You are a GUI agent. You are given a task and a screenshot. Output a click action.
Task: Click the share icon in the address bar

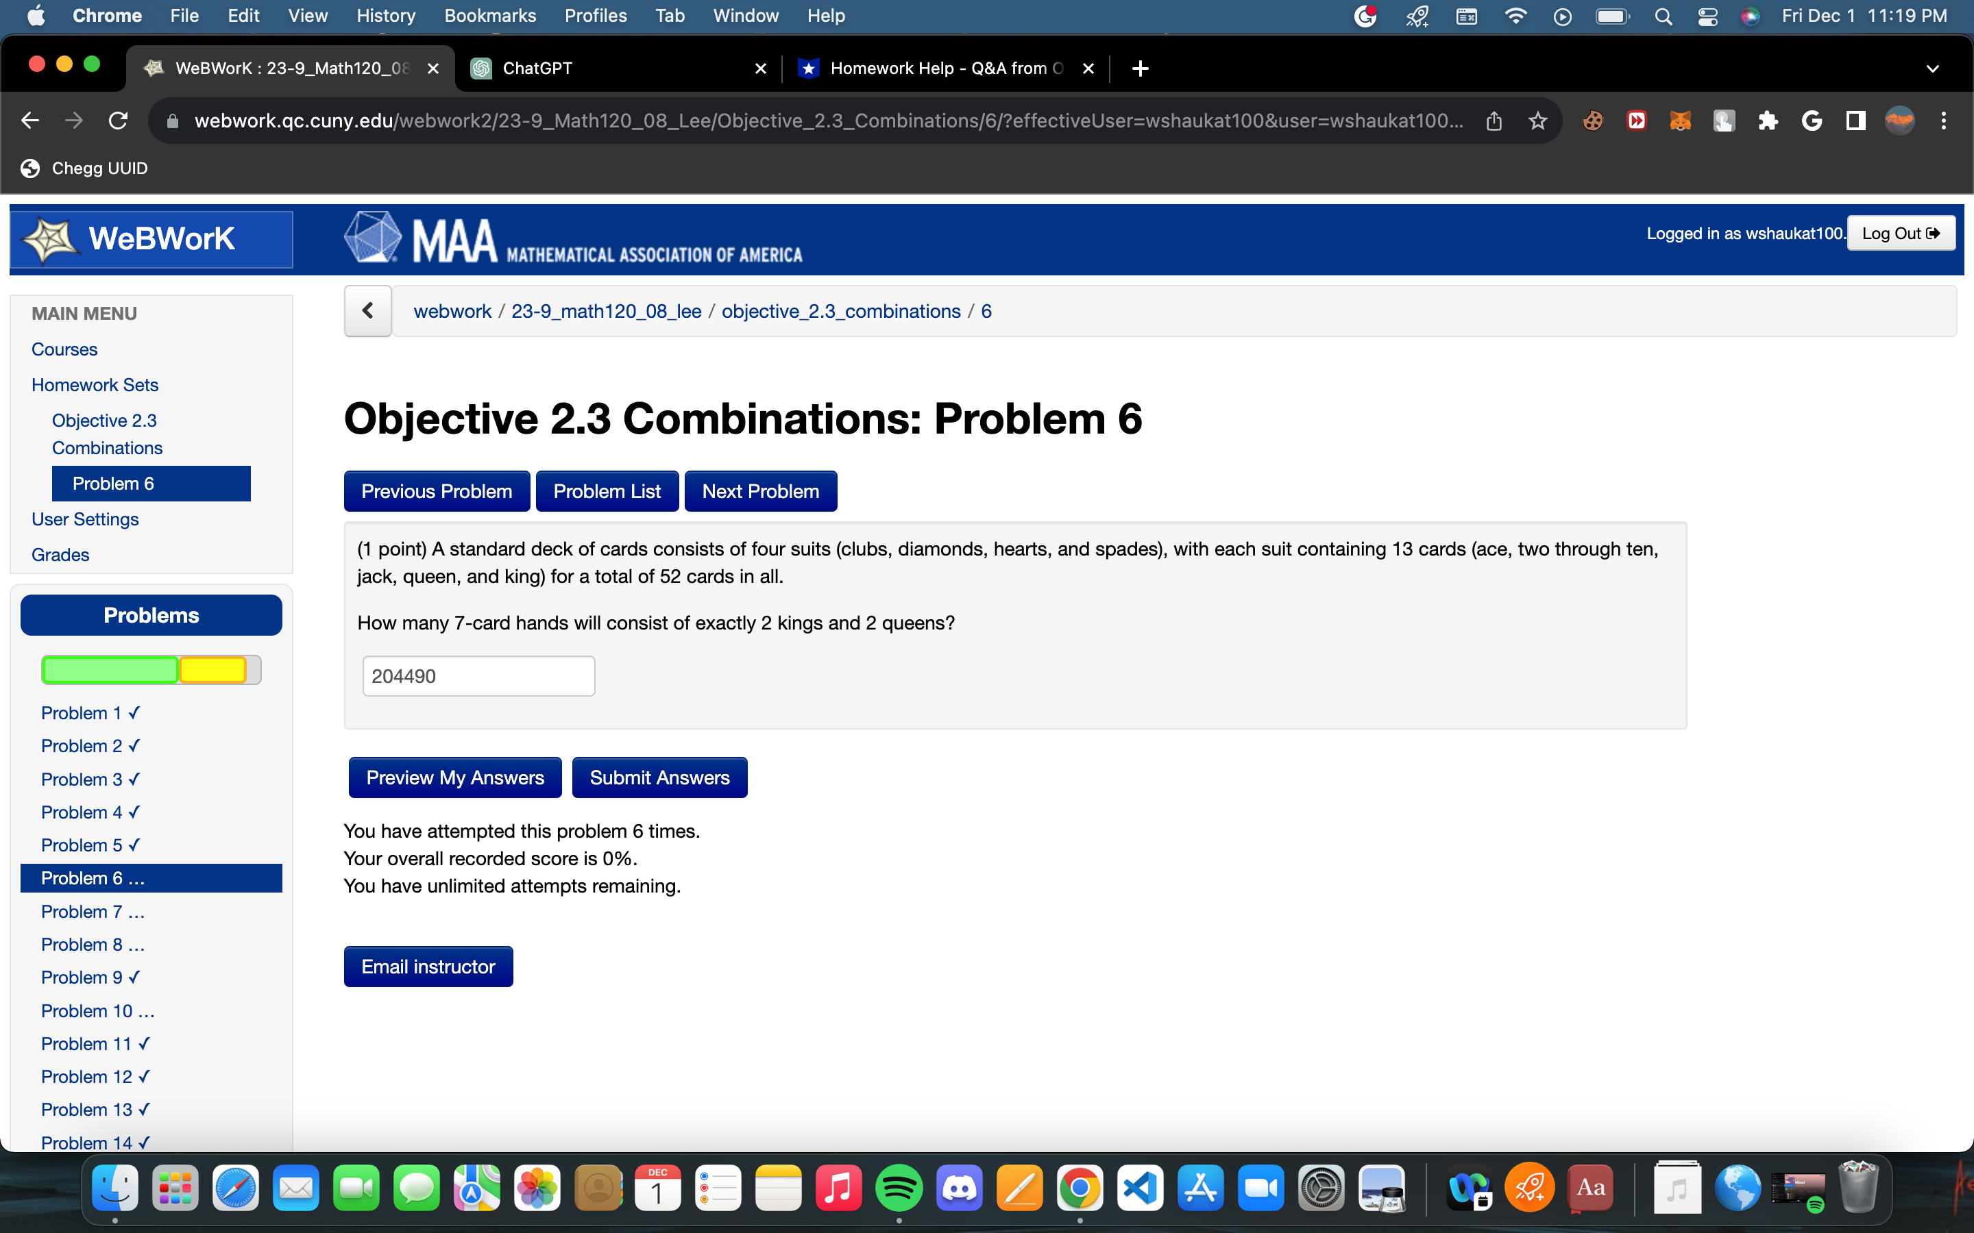pos(1494,121)
